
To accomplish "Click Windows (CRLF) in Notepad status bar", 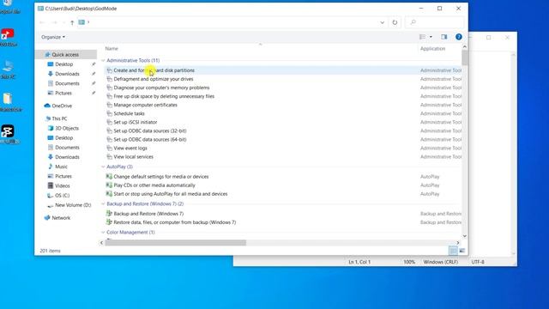I will 440,262.
